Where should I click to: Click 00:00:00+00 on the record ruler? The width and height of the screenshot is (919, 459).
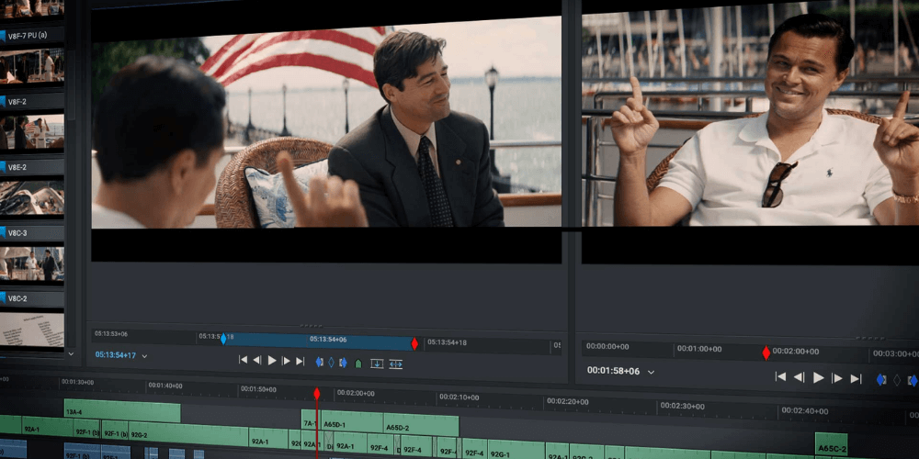pos(607,346)
